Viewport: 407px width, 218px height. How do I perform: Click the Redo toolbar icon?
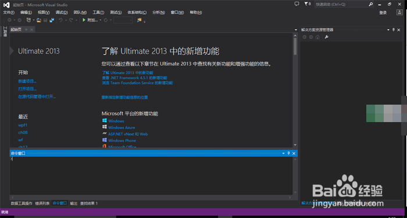point(71,20)
